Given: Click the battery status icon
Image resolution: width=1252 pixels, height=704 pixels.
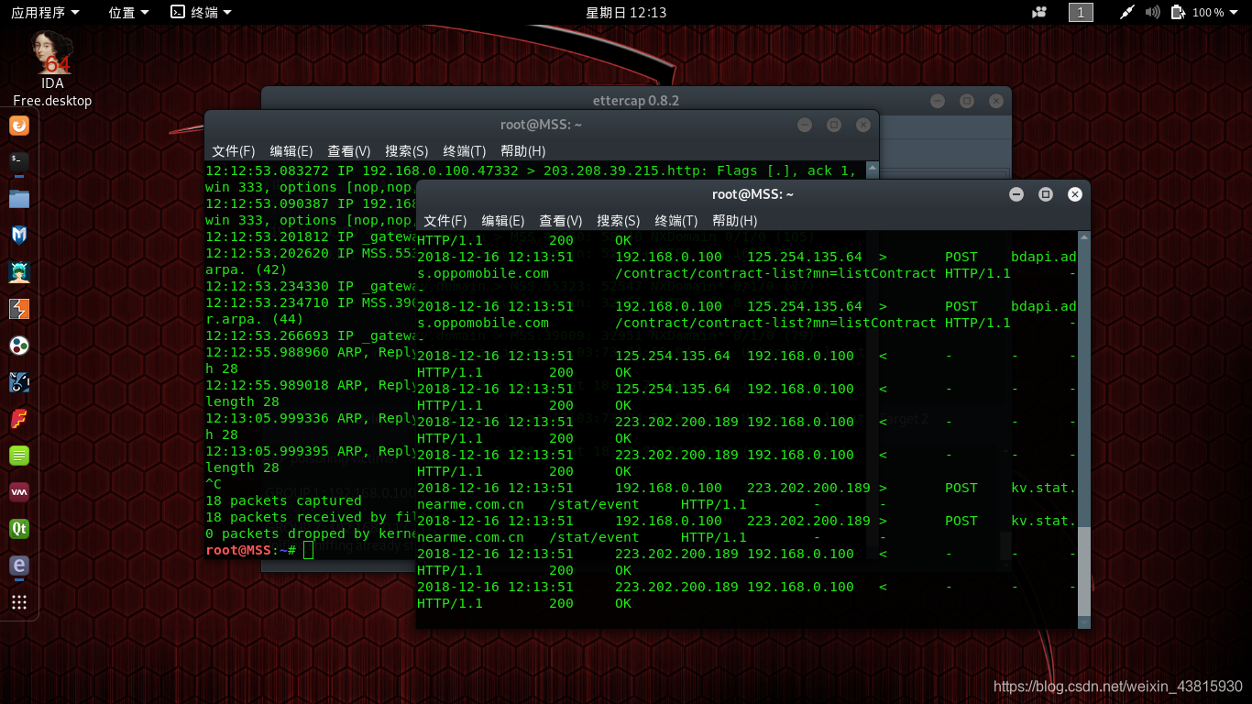Looking at the screenshot, I should point(1179,12).
